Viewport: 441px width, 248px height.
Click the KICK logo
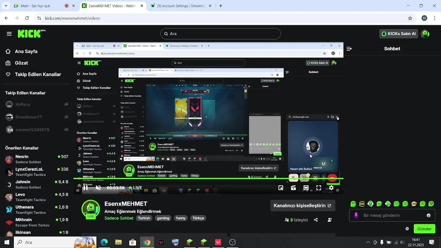point(31,33)
